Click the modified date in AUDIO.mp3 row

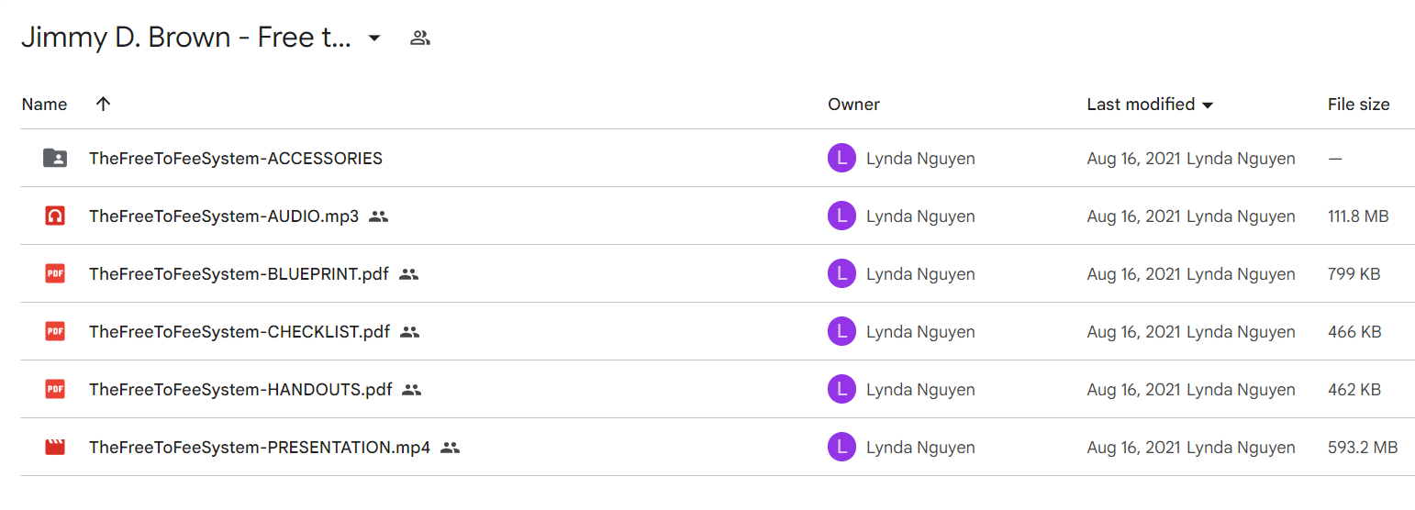(x=1134, y=216)
